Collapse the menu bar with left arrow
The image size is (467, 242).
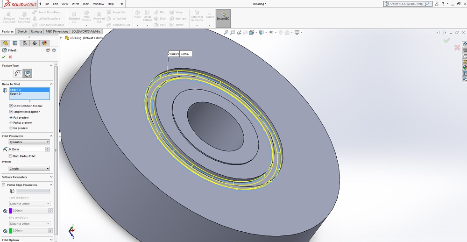pos(41,4)
